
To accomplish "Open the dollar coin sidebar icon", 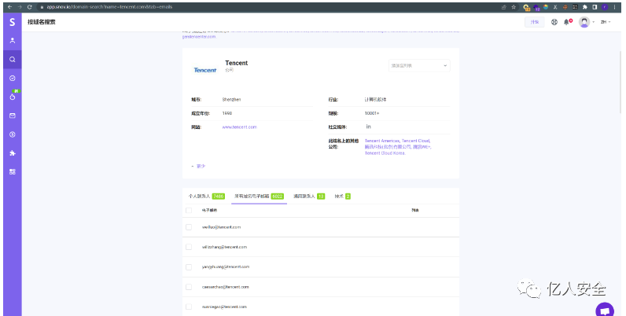I will click(13, 134).
